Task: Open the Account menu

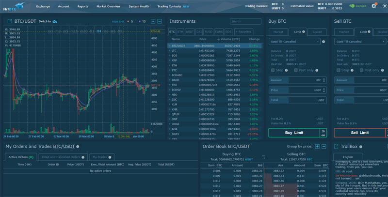Action: (64, 6)
